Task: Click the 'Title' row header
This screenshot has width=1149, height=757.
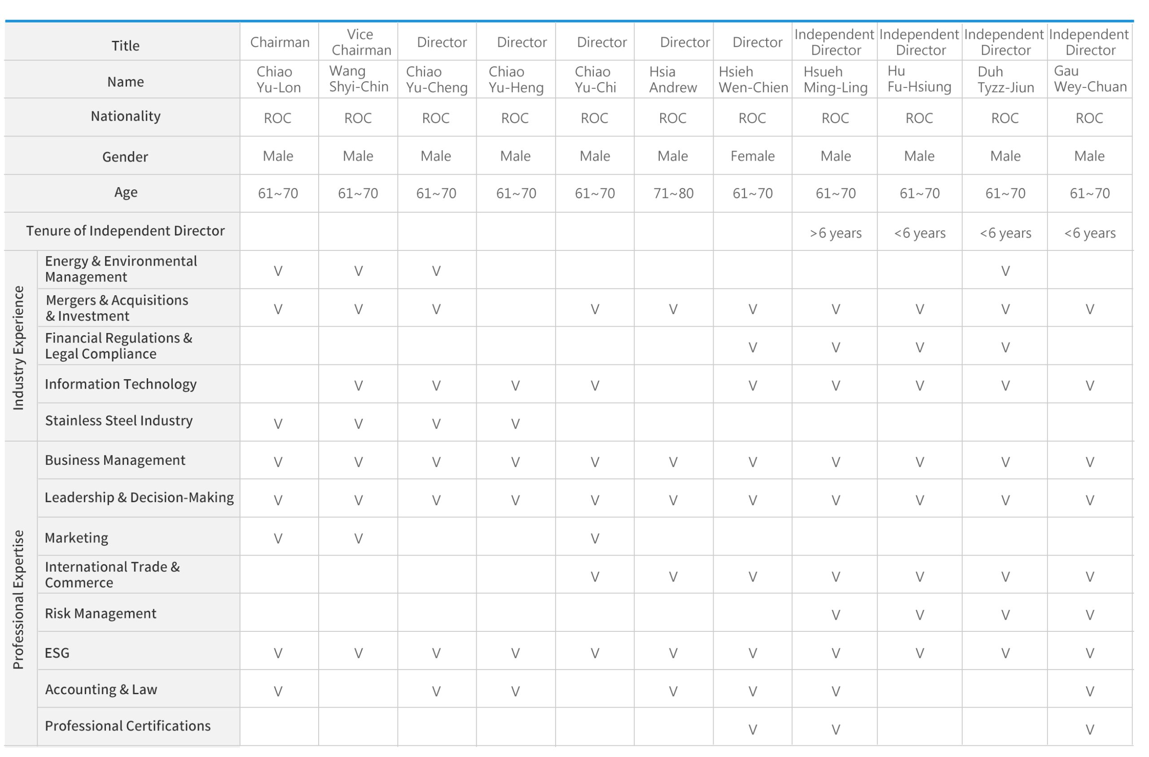Action: pos(126,46)
